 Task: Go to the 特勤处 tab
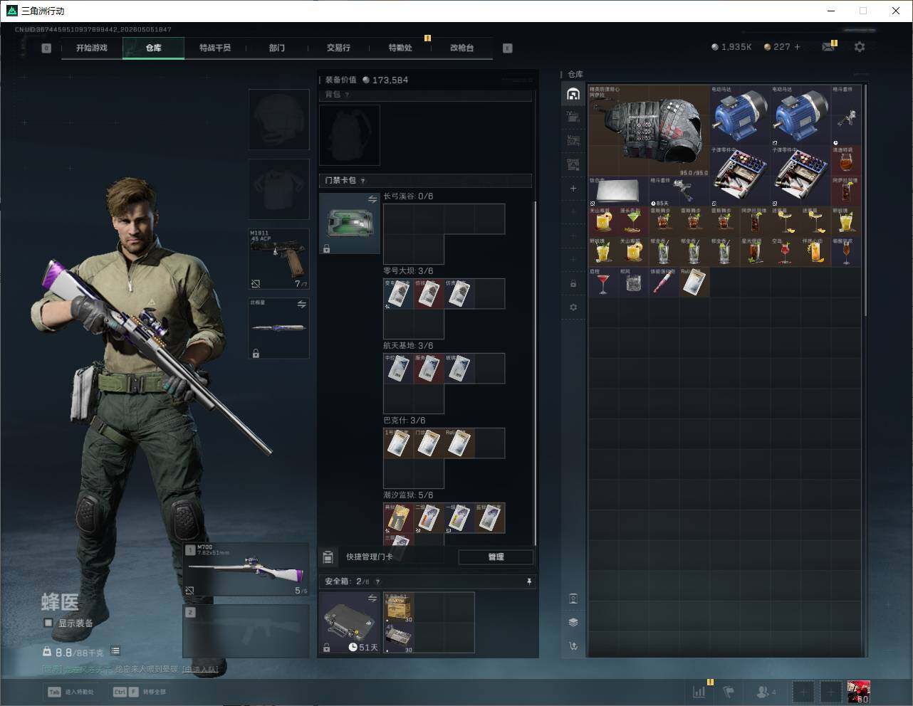[400, 48]
